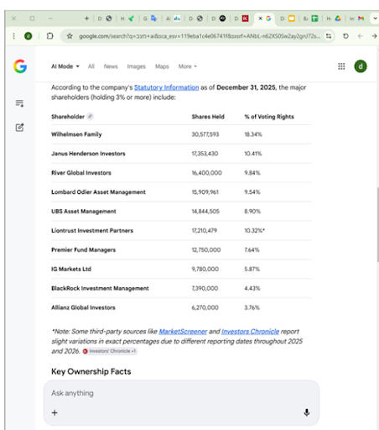Click the Shares Held column header

click(208, 117)
